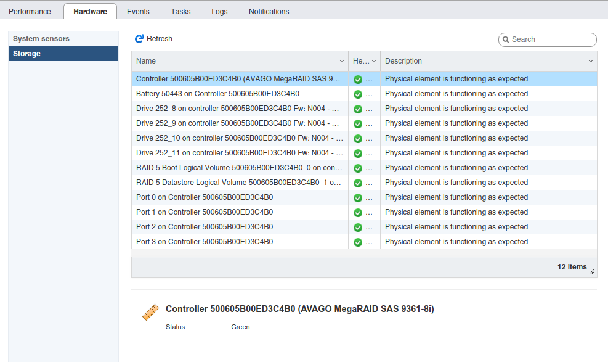Click green health check icon for Battery 50443
Viewport: 608px width, 362px height.
pos(358,94)
